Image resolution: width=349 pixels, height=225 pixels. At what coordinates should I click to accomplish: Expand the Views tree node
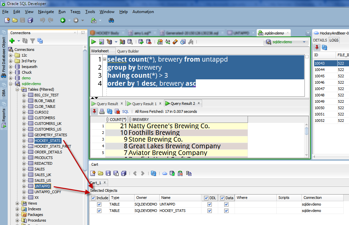17,203
